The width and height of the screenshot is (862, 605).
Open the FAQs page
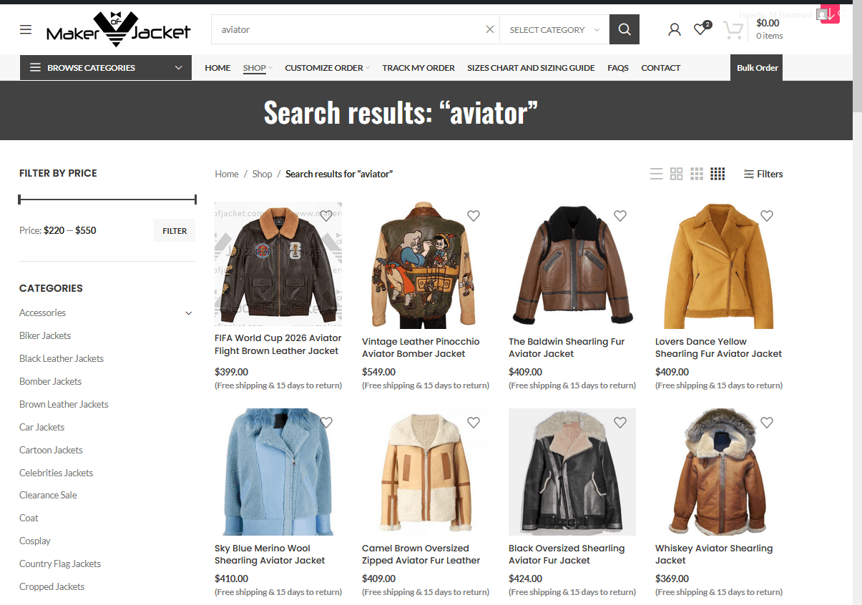coord(618,68)
